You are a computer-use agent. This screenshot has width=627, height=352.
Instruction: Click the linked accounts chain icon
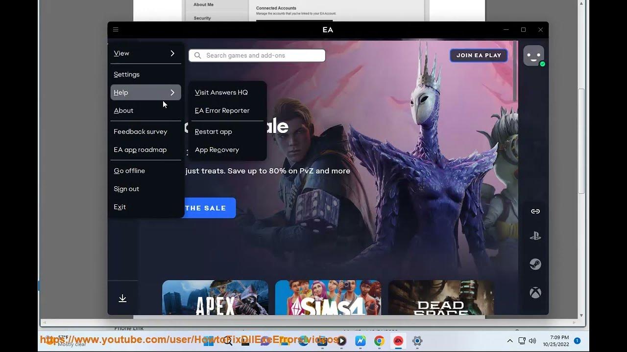coord(535,211)
